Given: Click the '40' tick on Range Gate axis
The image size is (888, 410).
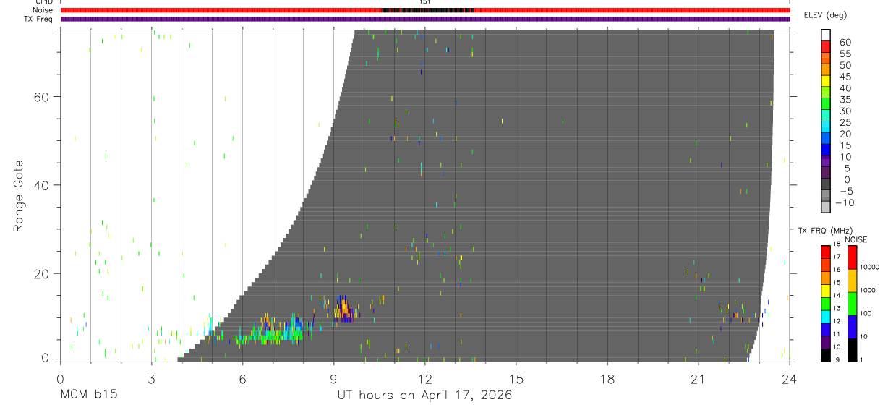Looking at the screenshot, I should click(x=40, y=185).
